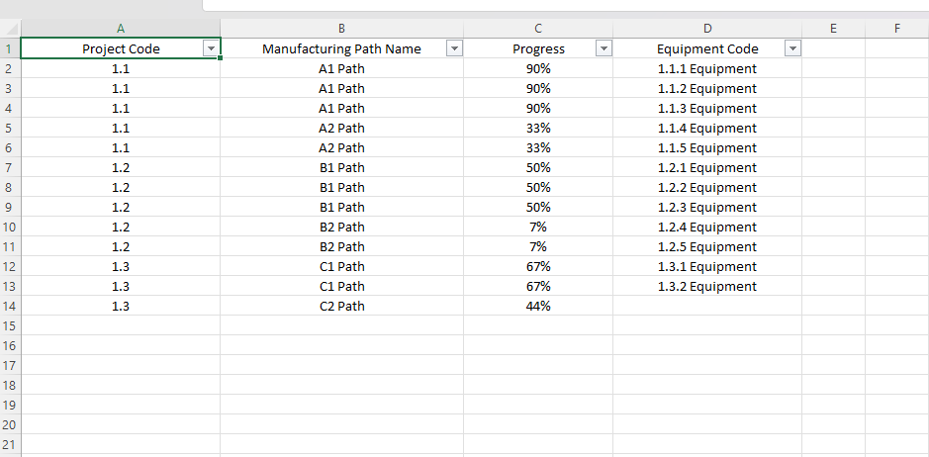This screenshot has width=929, height=457.
Task: Select the cell 1.3.2 Equipment
Action: (x=707, y=286)
